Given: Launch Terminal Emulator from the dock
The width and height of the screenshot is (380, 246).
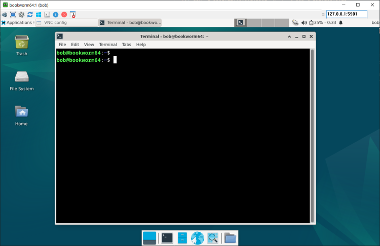Looking at the screenshot, I should [167, 238].
